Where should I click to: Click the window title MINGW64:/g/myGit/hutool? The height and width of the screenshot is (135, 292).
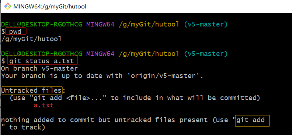click(50, 7)
